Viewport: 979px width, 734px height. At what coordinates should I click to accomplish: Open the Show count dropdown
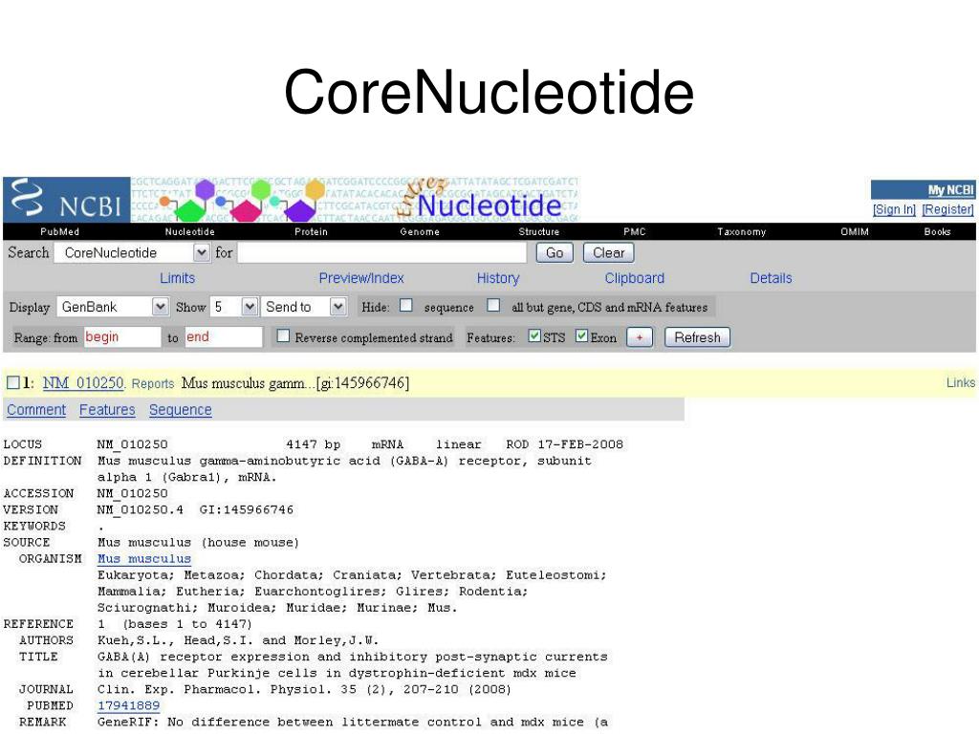click(233, 307)
